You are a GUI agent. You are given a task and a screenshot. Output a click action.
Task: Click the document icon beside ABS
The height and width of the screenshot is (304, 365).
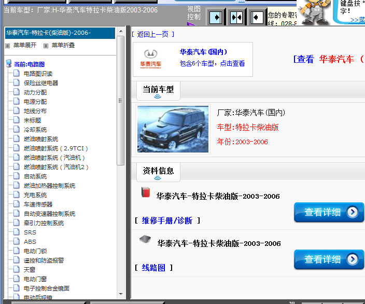pos(16,241)
